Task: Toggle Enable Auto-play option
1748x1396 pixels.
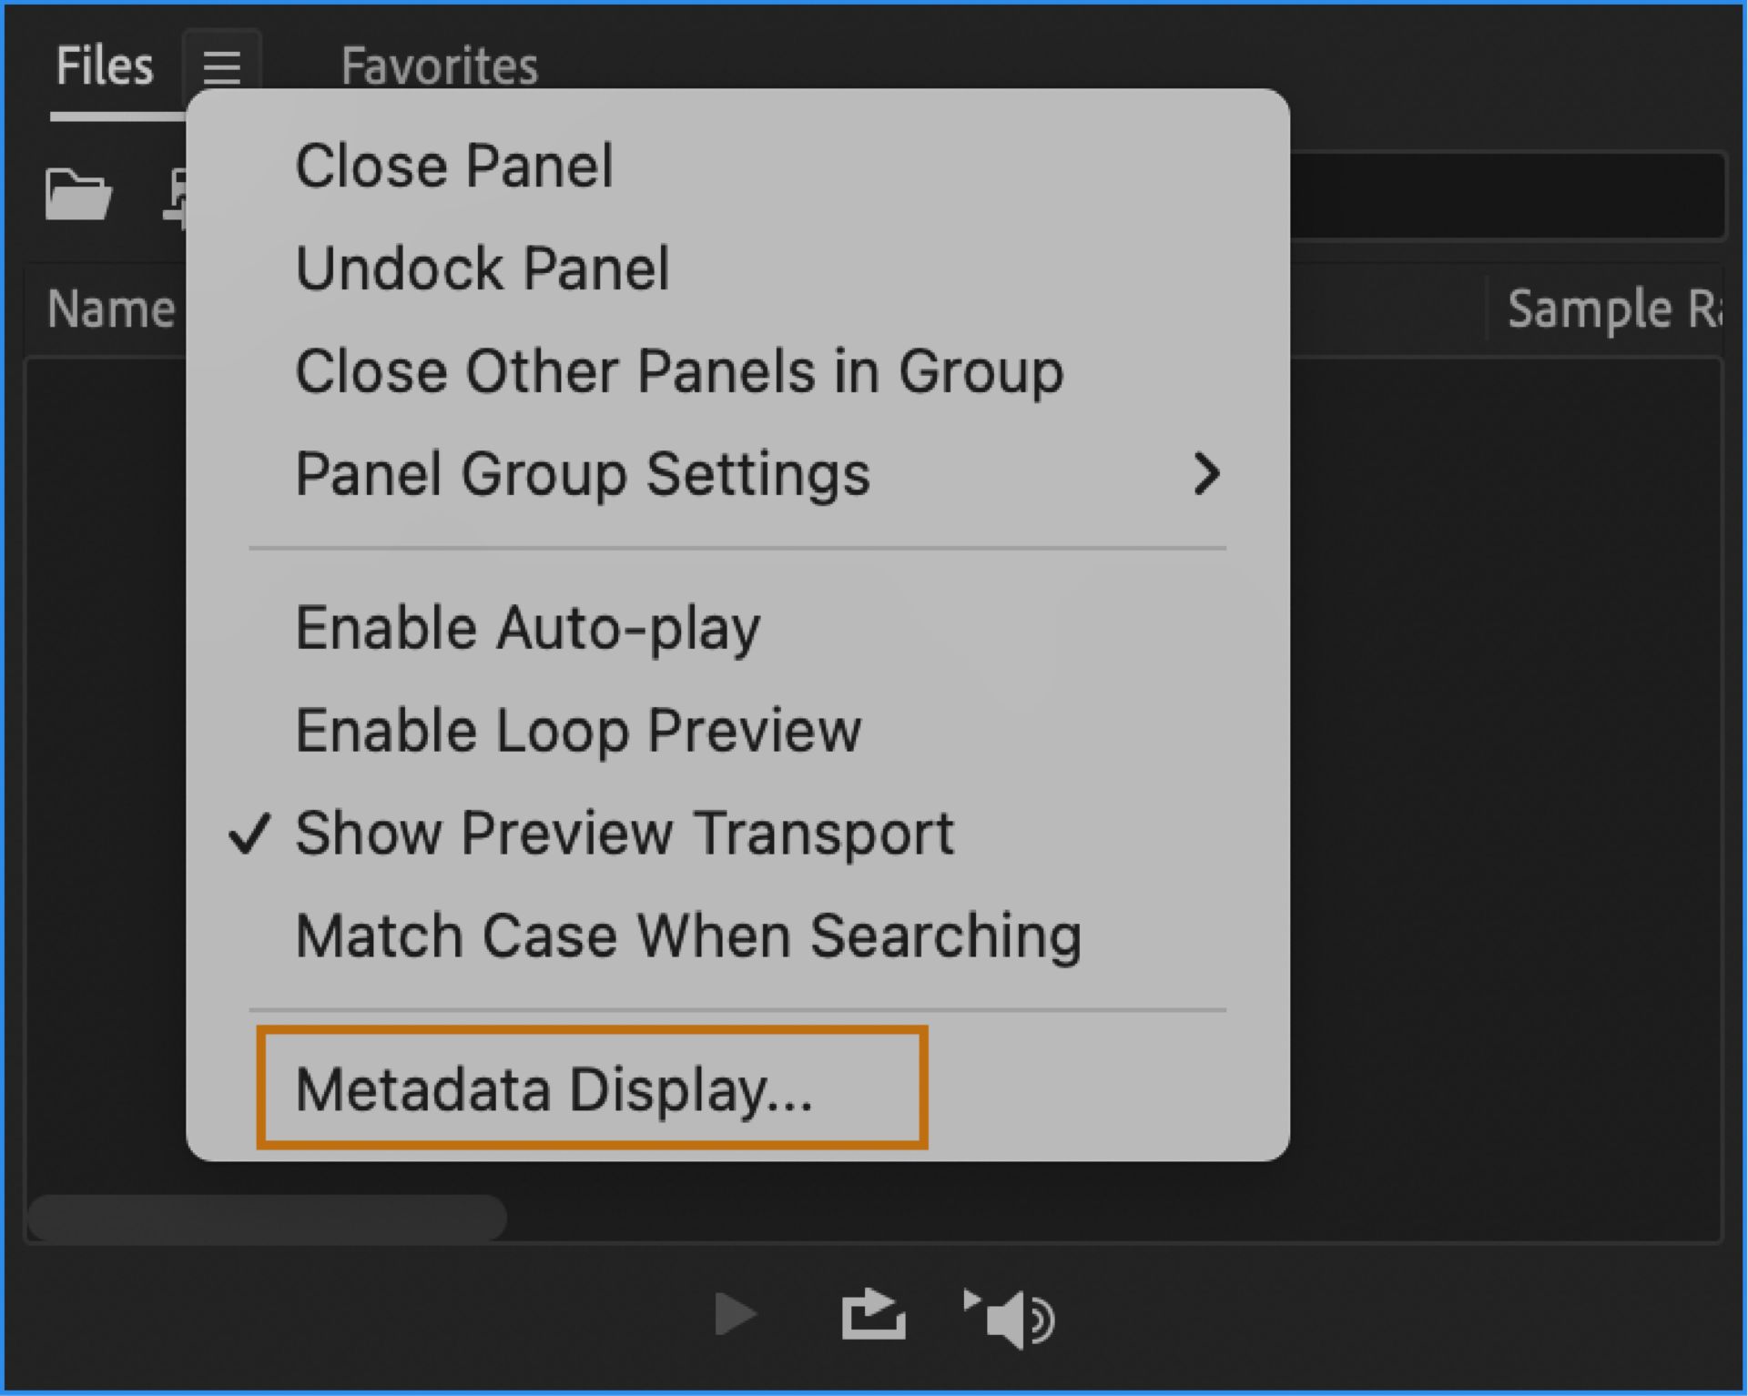Action: (x=528, y=628)
